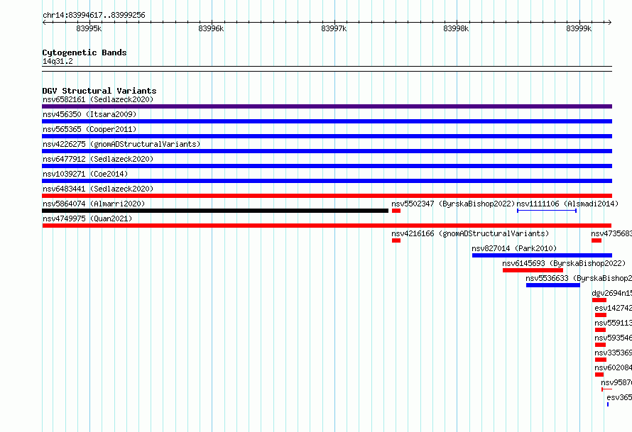632x432 pixels.
Task: Select the 14q31.2 band label
Action: [58, 61]
